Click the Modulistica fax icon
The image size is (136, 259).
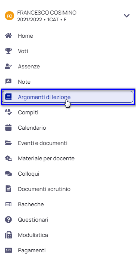(x=8, y=235)
